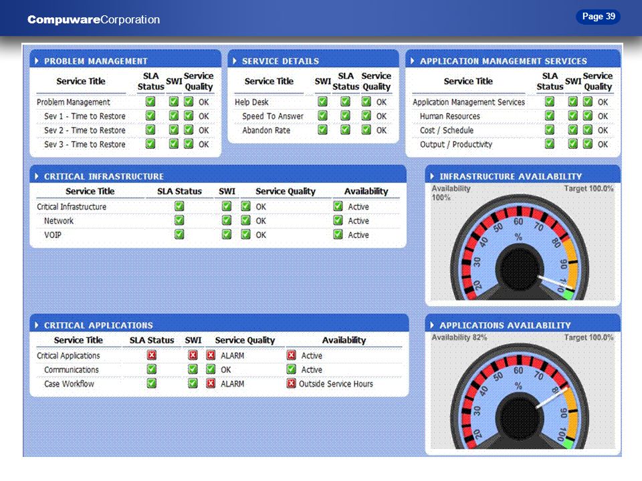Viewport: 642px width, 481px height.
Task: Open the Communications service row
Action: [x=219, y=369]
